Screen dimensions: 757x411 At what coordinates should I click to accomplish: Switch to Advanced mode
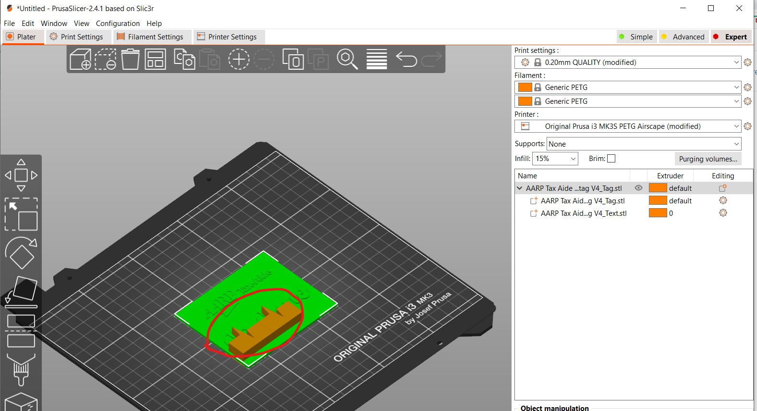(x=683, y=37)
